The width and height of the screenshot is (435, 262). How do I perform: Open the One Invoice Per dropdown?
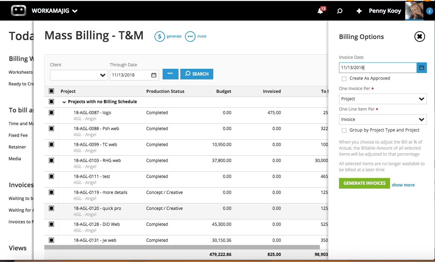(x=383, y=99)
